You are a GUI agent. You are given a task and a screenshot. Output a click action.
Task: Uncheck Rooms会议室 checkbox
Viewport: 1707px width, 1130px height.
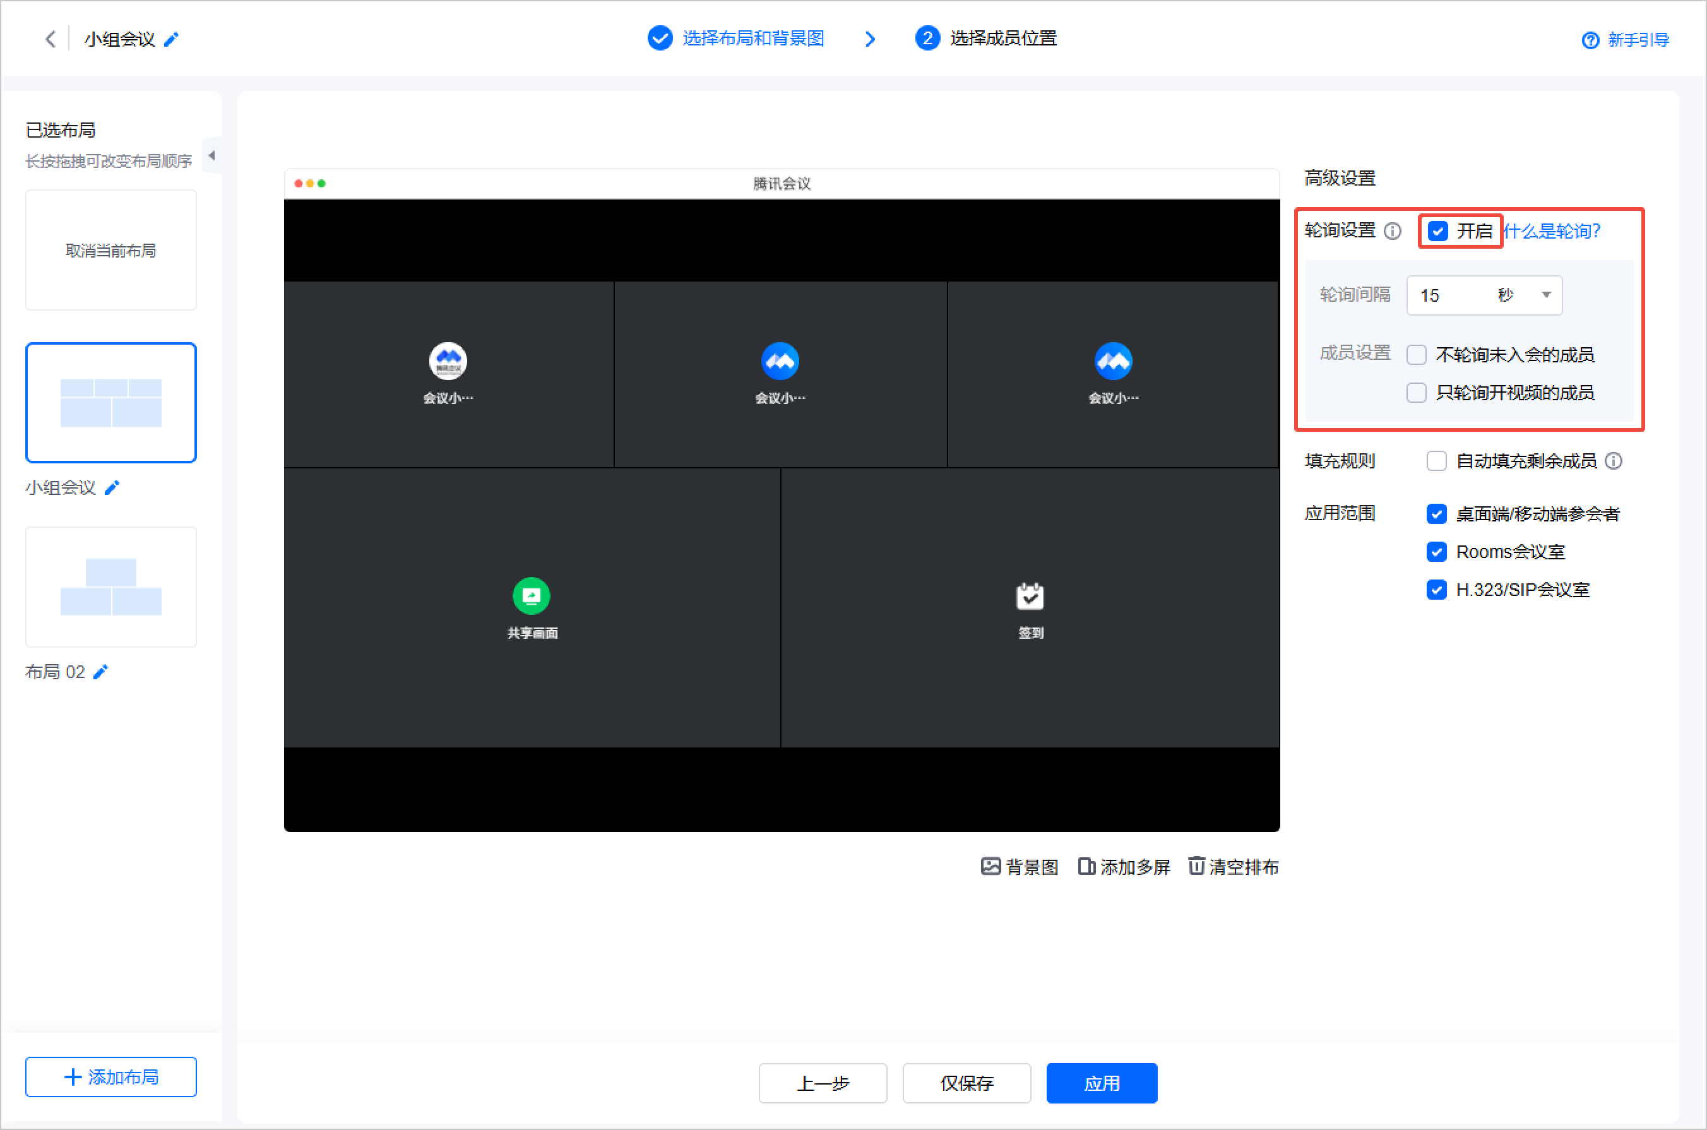click(1437, 552)
